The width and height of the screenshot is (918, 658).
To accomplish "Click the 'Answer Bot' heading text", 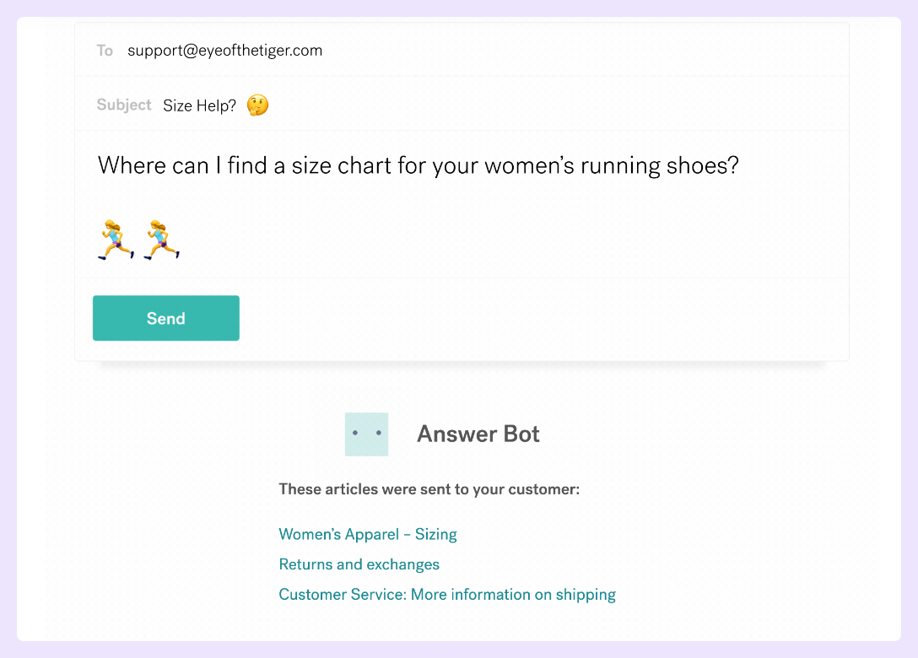I will [x=478, y=434].
